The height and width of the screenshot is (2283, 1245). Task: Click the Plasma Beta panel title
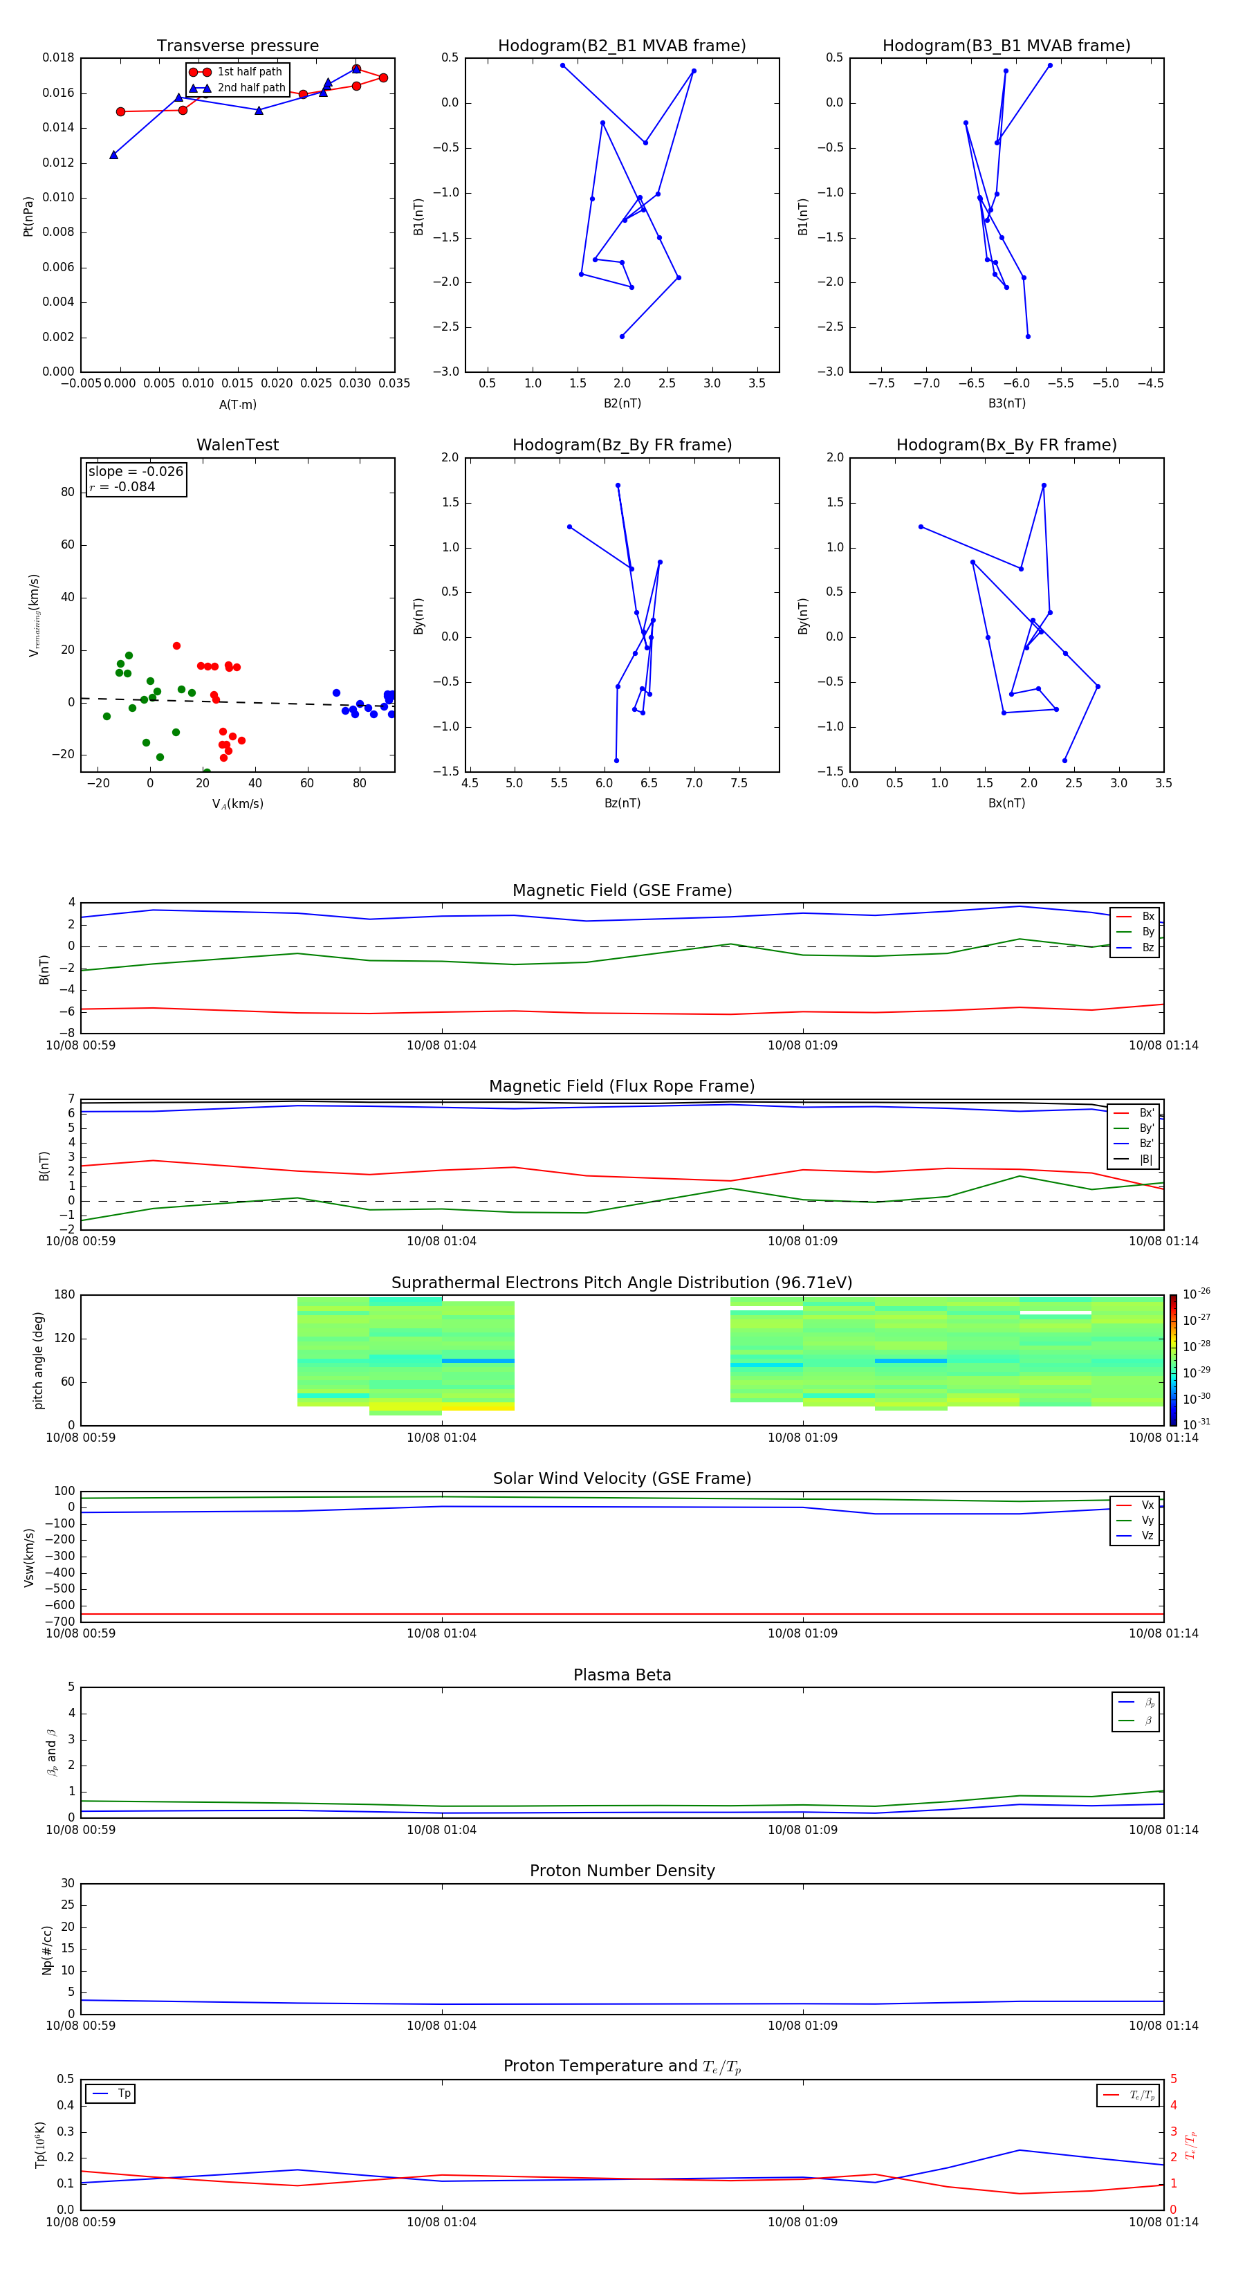coord(622,1675)
